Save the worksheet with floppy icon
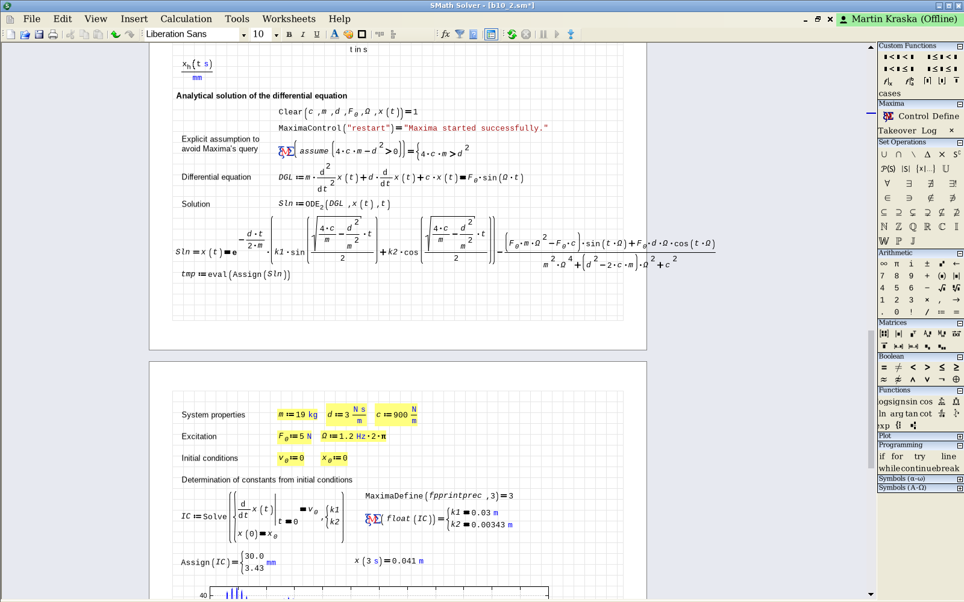This screenshot has width=964, height=602. pyautogui.click(x=39, y=34)
